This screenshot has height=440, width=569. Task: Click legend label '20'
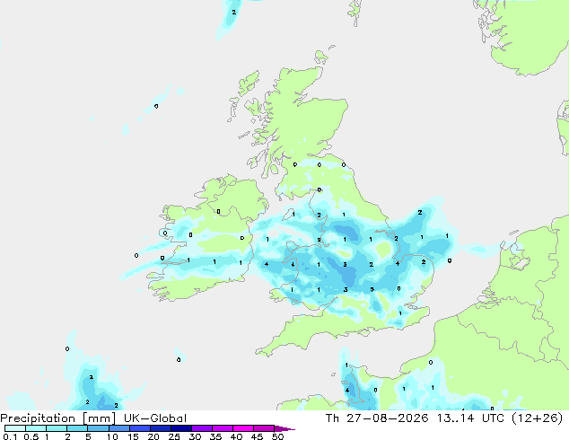[x=153, y=436]
